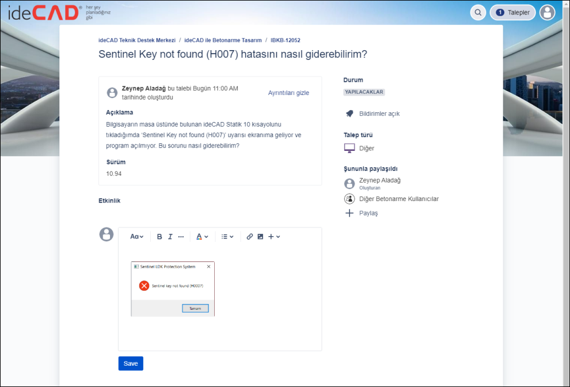Click the Save button
Image resolution: width=570 pixels, height=387 pixels.
point(131,363)
